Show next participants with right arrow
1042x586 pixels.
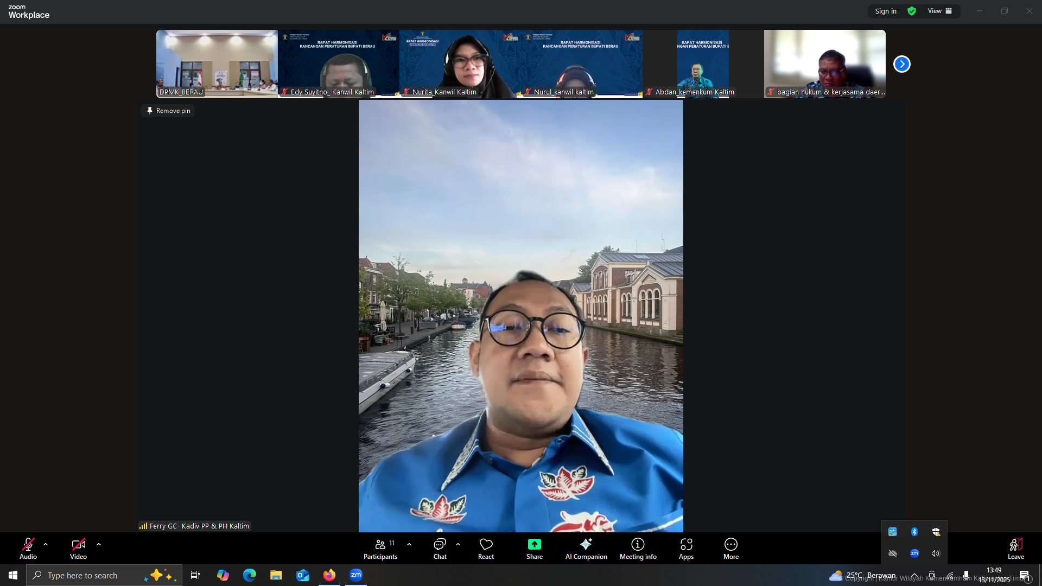coord(901,64)
